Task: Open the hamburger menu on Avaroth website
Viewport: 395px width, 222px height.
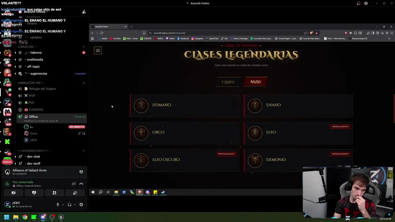Action: click(98, 51)
